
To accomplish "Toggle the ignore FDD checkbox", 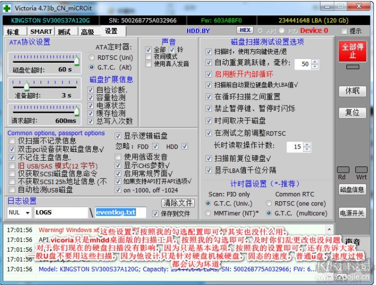I will [155, 146].
